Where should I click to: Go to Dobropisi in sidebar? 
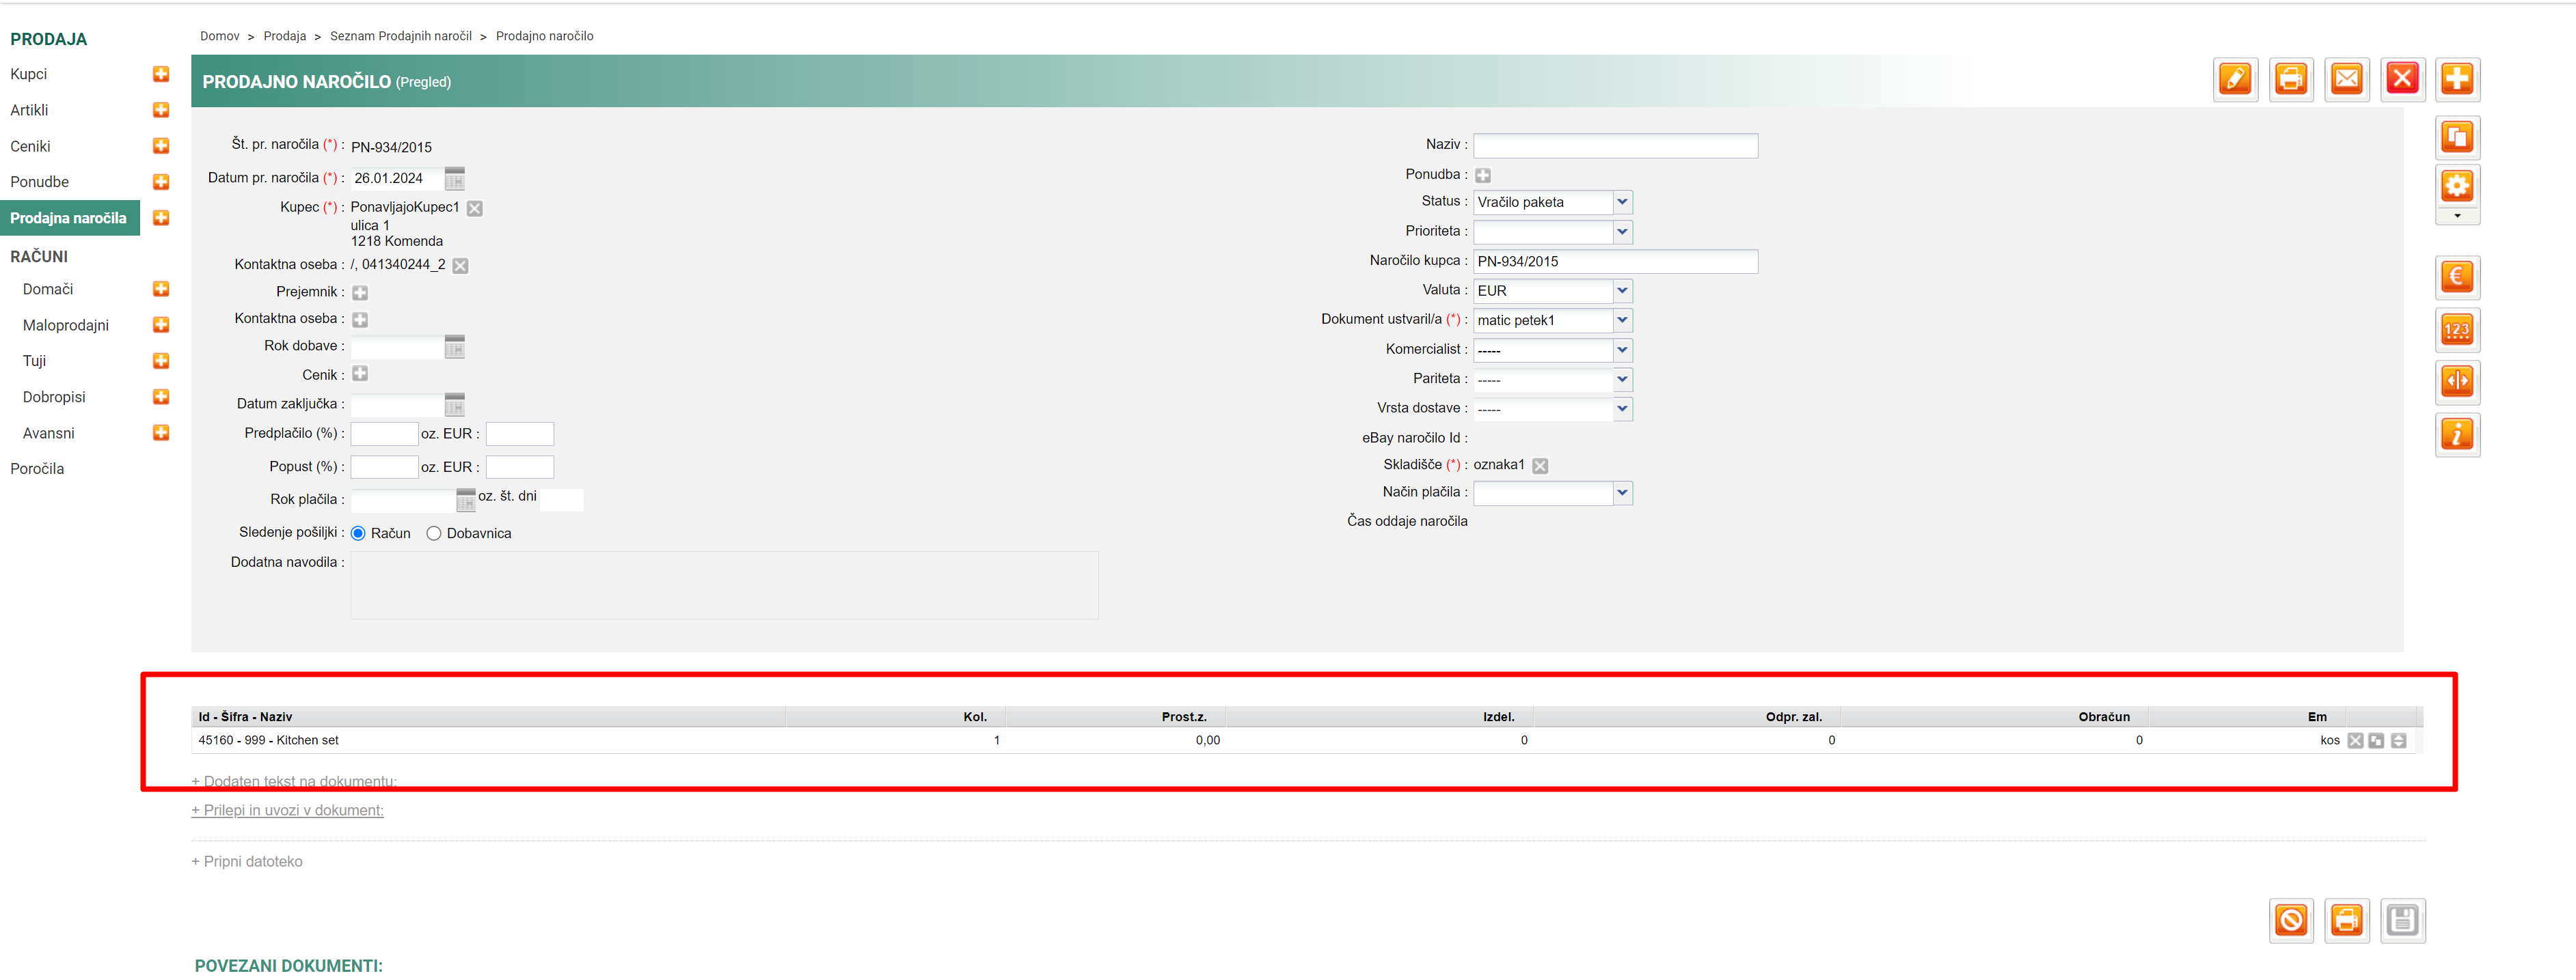coord(54,397)
